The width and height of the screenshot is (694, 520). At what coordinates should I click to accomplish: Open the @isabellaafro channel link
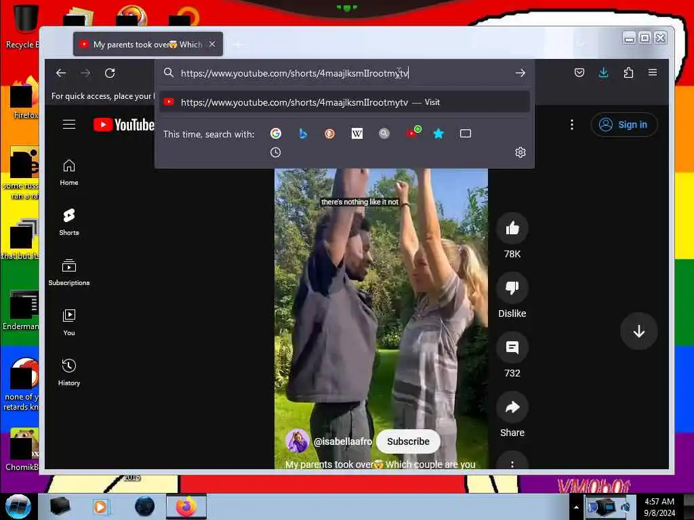point(342,441)
